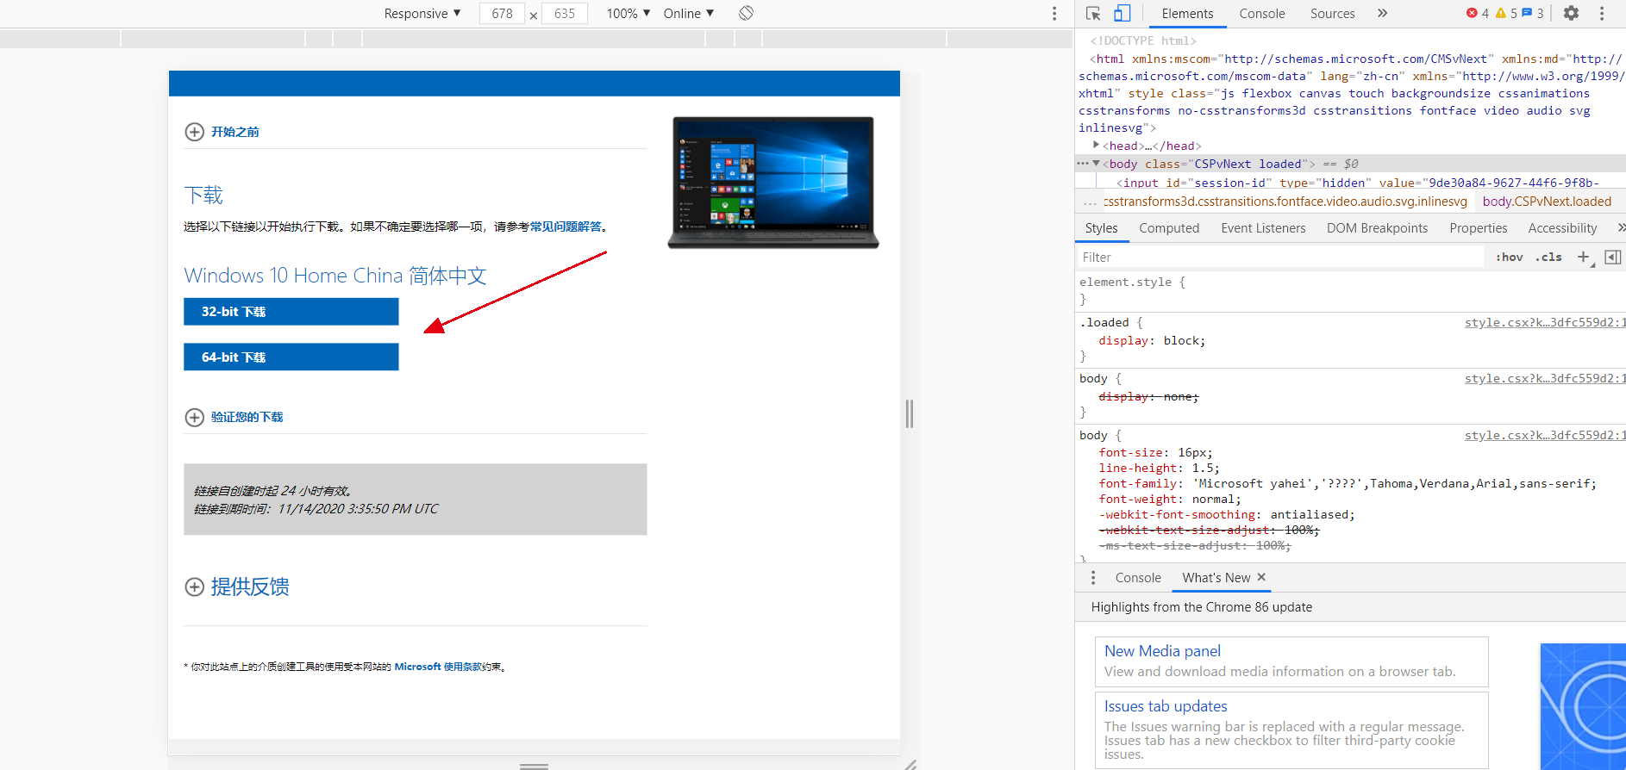This screenshot has width=1626, height=770.
Task: Switch to drawer Console tab
Action: tap(1138, 578)
